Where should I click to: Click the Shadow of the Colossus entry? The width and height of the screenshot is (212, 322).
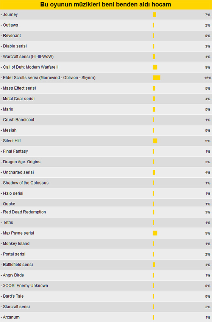(106, 183)
